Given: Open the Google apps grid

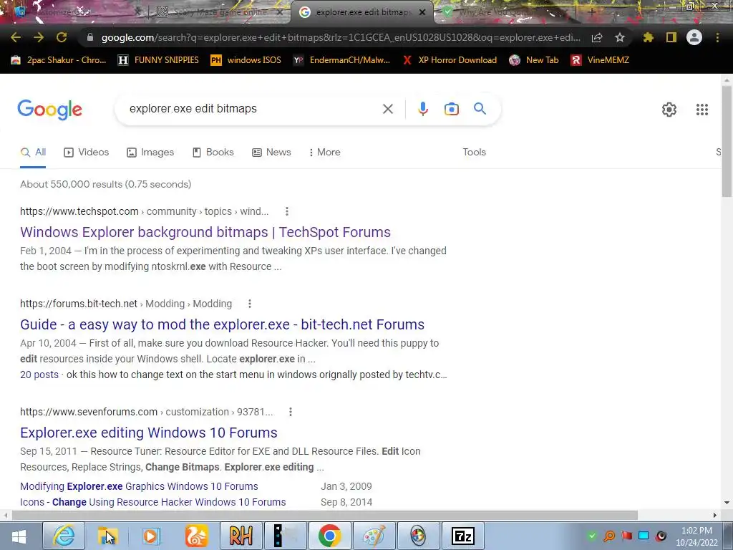Looking at the screenshot, I should pyautogui.click(x=702, y=110).
